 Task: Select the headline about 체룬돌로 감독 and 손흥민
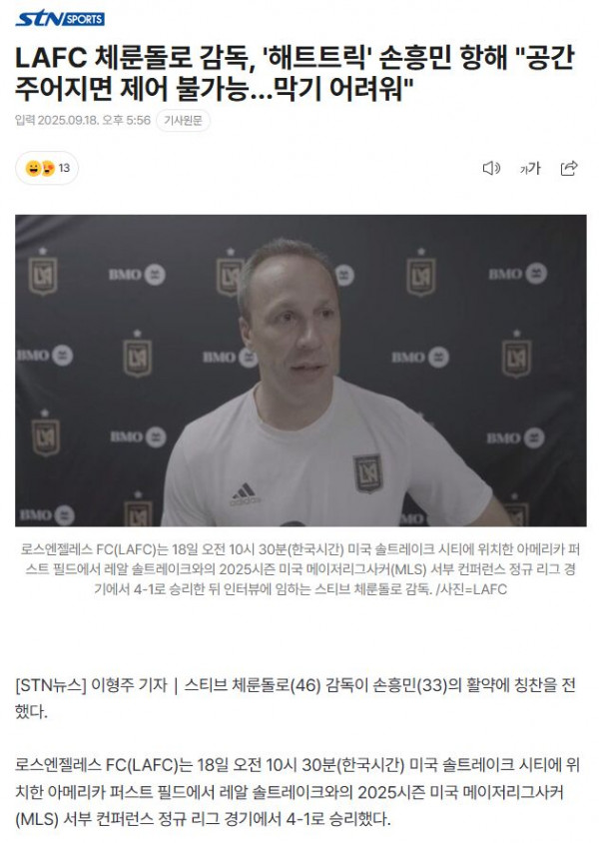(x=295, y=73)
